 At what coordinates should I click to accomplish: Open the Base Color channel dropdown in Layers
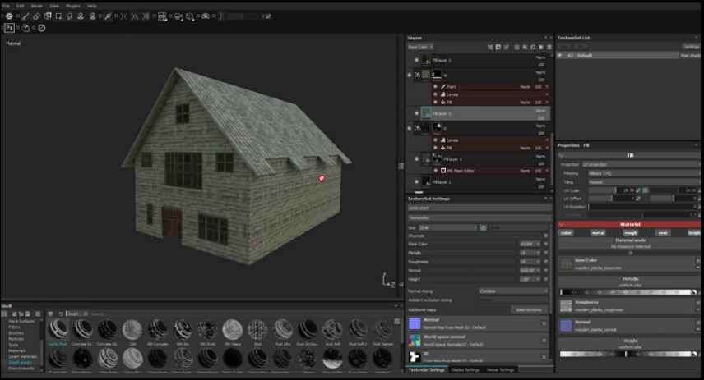[x=420, y=47]
